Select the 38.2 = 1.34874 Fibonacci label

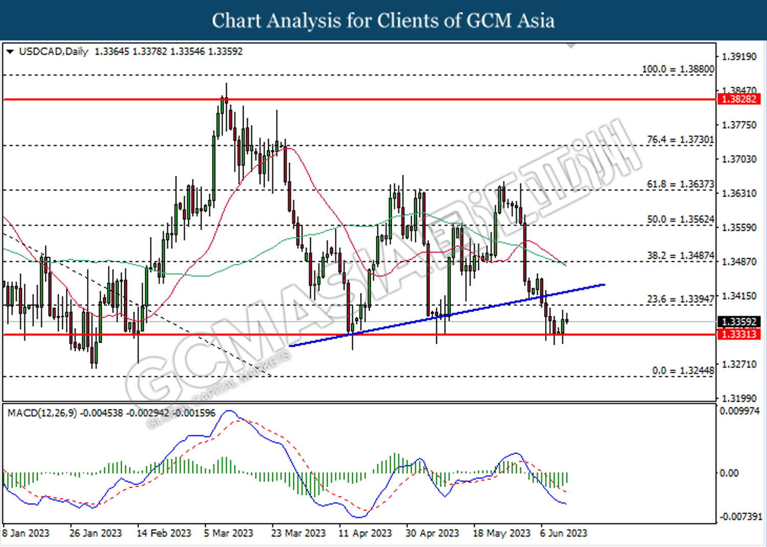681,255
